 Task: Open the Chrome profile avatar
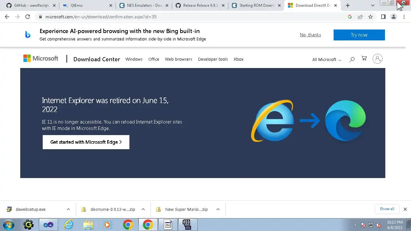tap(393, 17)
